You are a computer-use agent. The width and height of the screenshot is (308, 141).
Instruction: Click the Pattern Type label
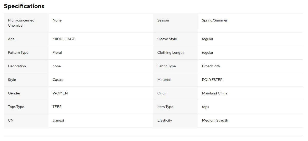(x=18, y=53)
